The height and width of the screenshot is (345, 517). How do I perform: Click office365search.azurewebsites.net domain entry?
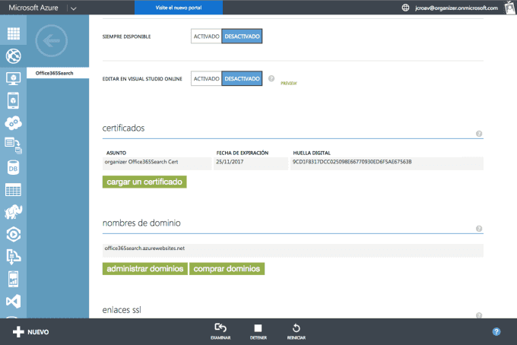[293, 250]
